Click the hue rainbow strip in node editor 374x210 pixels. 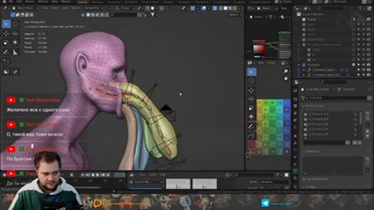258,57
